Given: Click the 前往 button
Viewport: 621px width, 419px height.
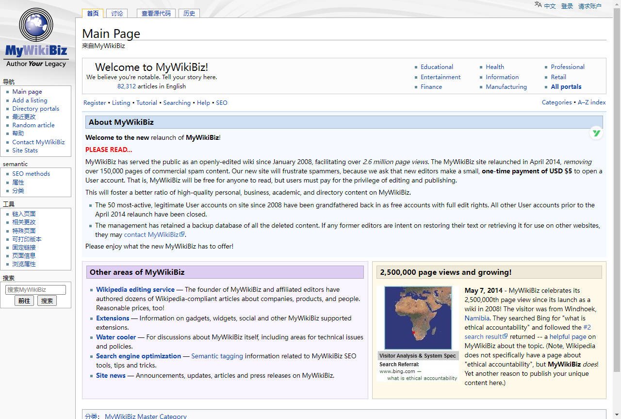Looking at the screenshot, I should pyautogui.click(x=24, y=301).
